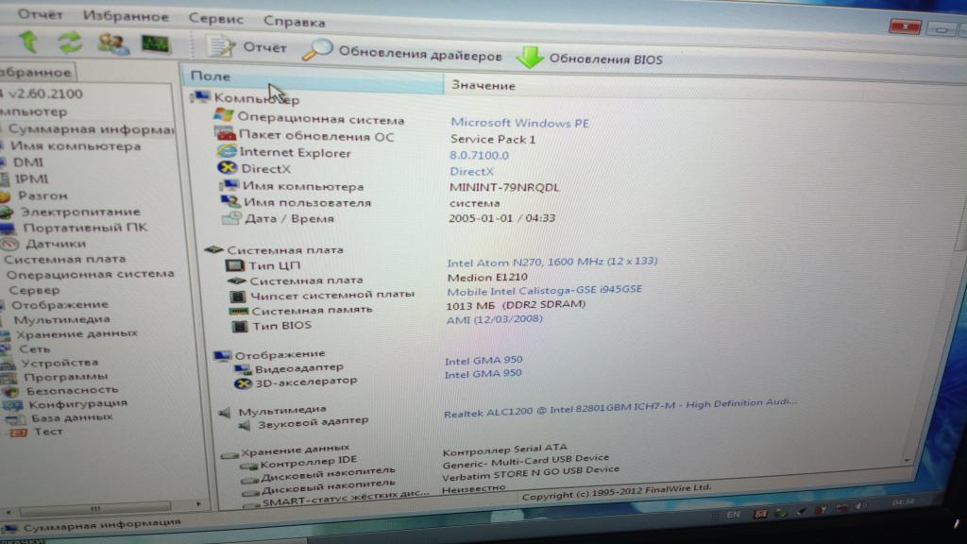
Task: Click the EN language indicator in tray
Action: [733, 514]
